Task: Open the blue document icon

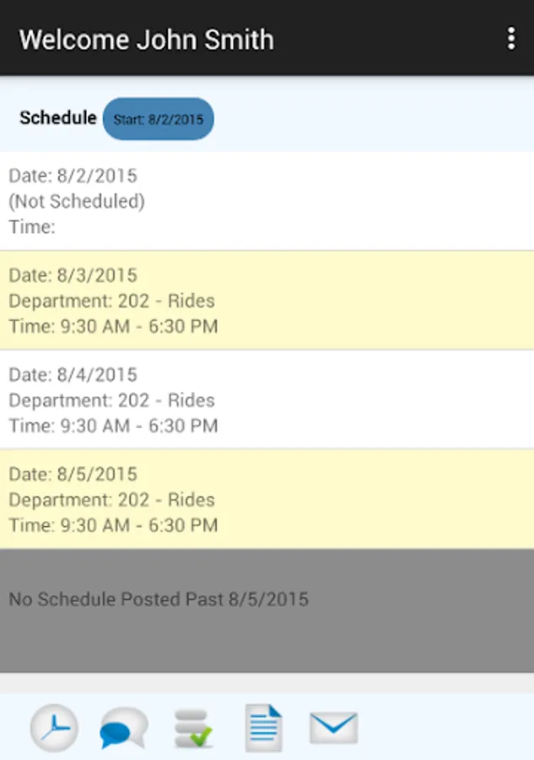Action: pos(263,728)
